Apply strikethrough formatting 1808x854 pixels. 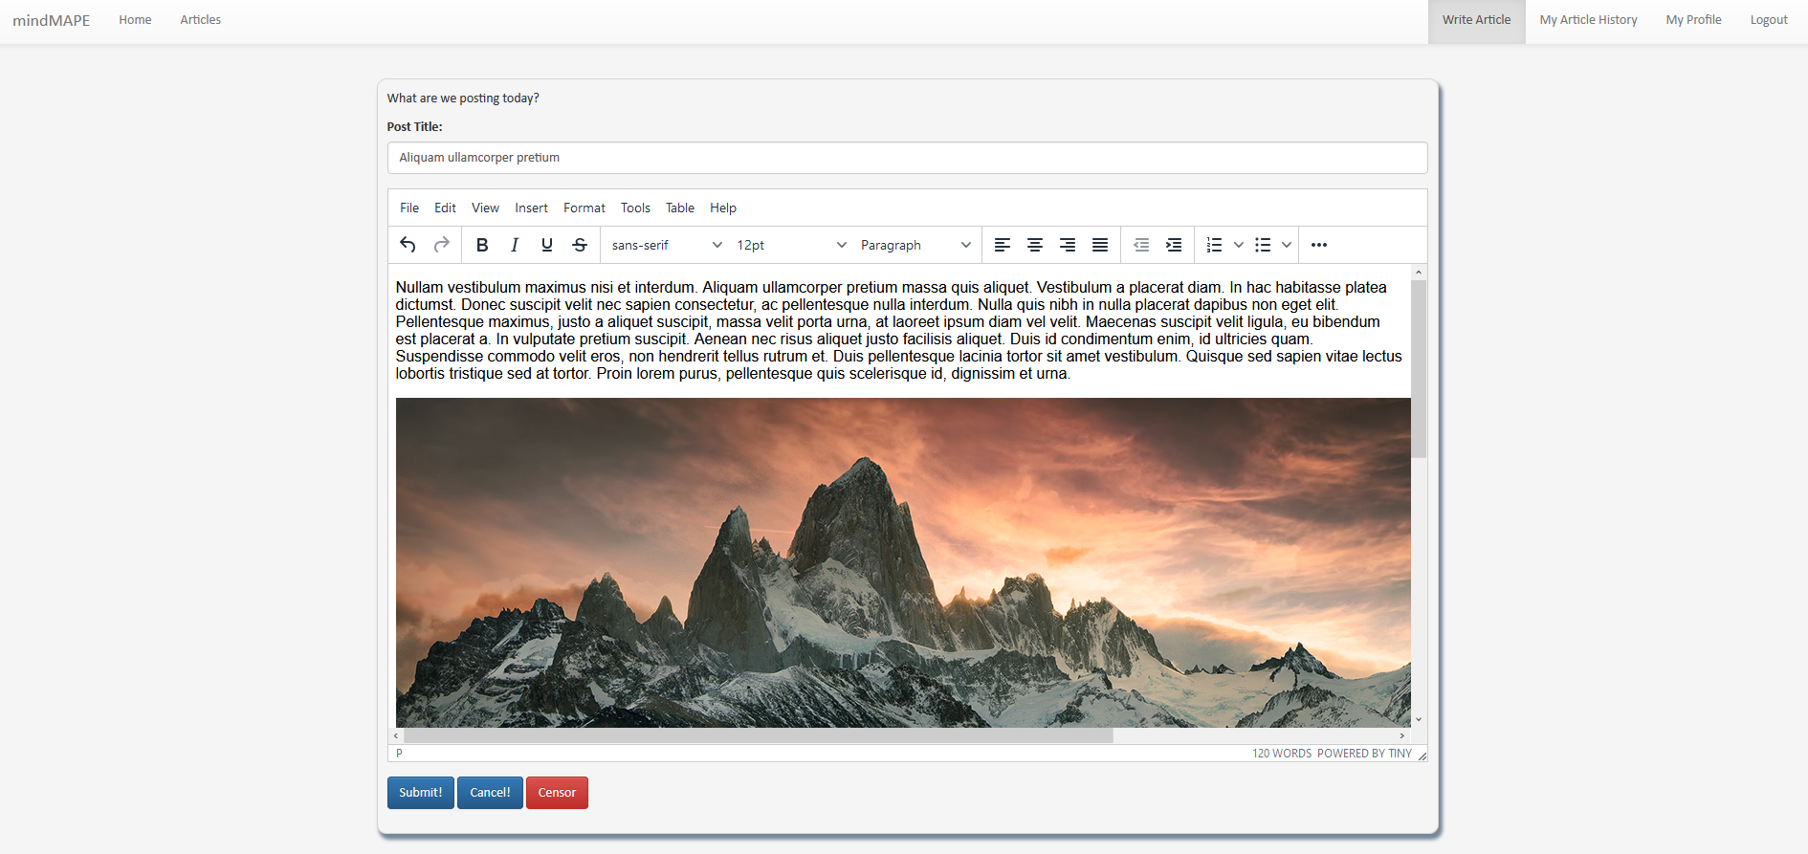pyautogui.click(x=580, y=245)
